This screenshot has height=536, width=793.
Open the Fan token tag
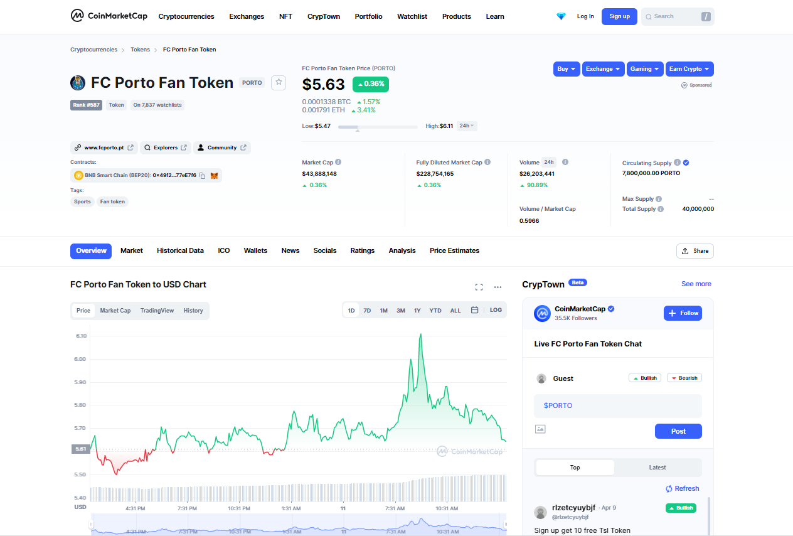[x=113, y=202]
